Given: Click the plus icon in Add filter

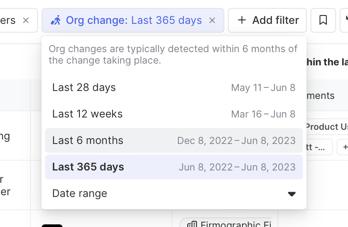Looking at the screenshot, I should coord(242,20).
